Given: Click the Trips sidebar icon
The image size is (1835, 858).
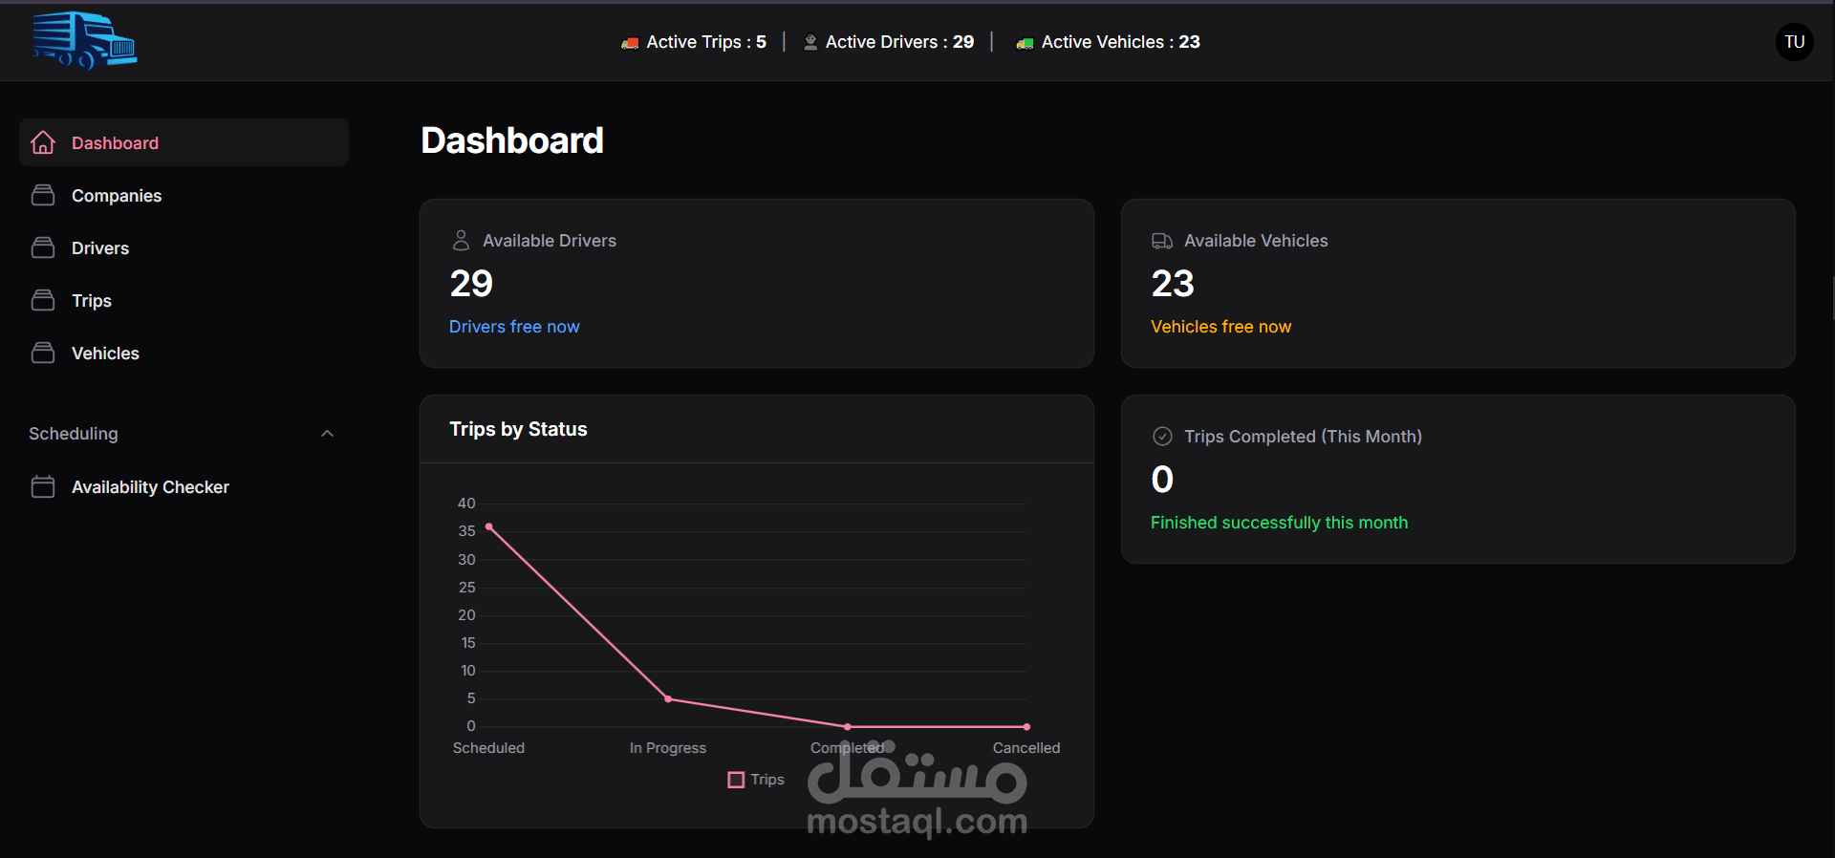Looking at the screenshot, I should pyautogui.click(x=43, y=300).
